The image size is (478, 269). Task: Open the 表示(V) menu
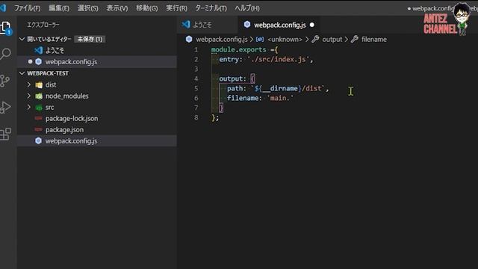tap(117, 8)
